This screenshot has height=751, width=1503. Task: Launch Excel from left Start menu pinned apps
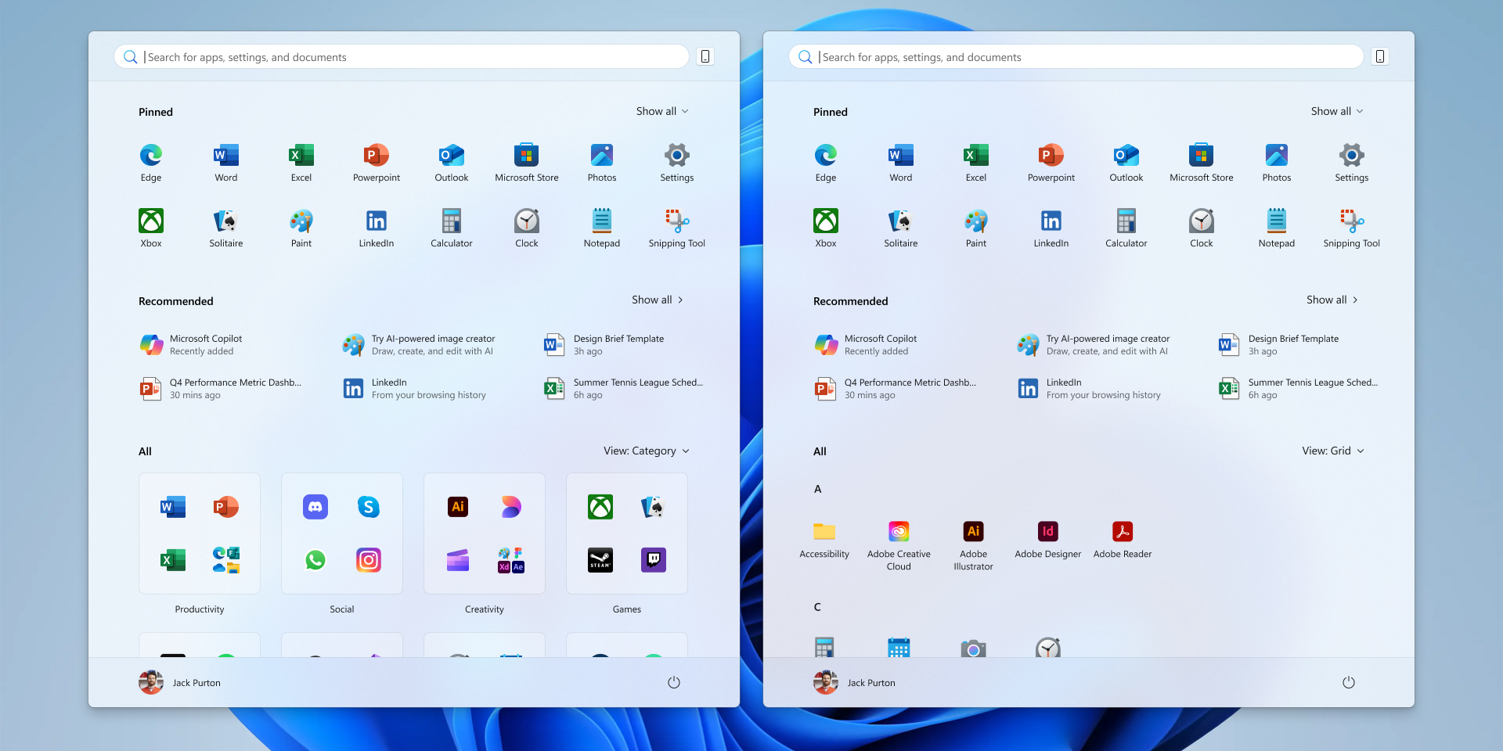coord(301,163)
